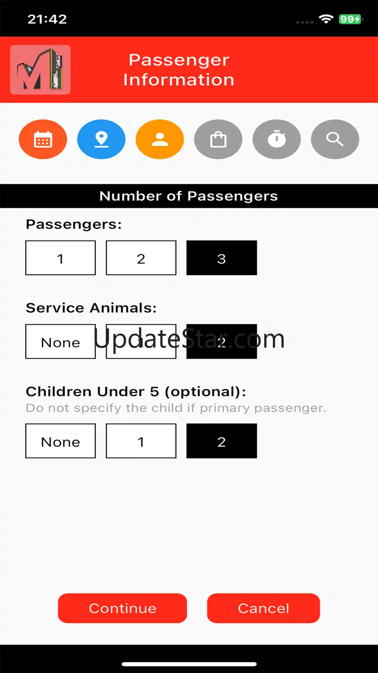The image size is (378, 673).
Task: Tap the green battery indicator
Action: click(350, 19)
